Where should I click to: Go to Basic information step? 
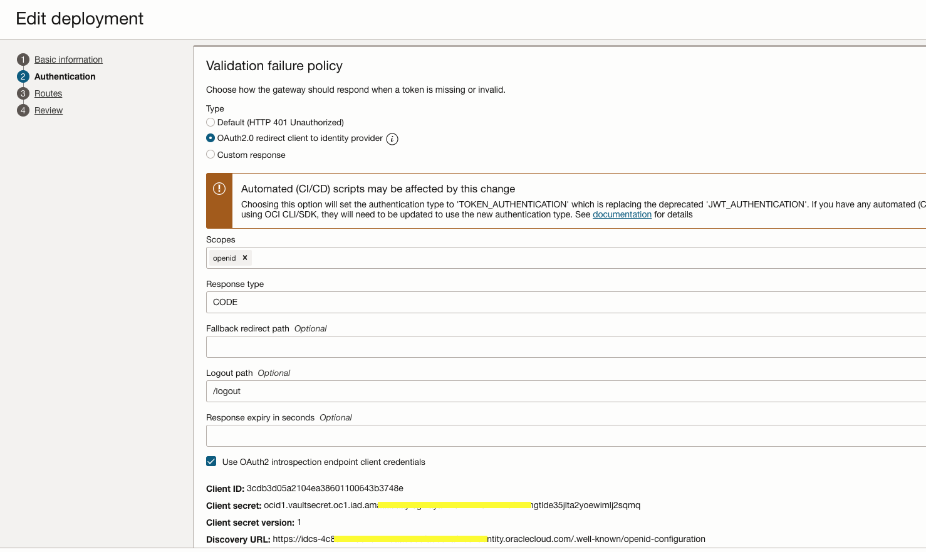tap(68, 60)
